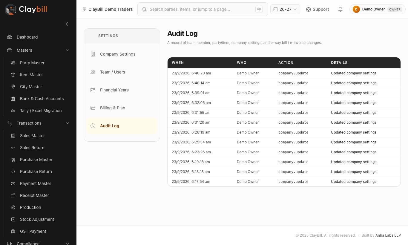Image resolution: width=408 pixels, height=245 pixels.
Task: Click the Dashboard gauge icon
Action: pos(10,37)
